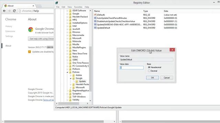Expand the Macromedia tree node
This screenshot has width=220, height=123.
pos(67,35)
